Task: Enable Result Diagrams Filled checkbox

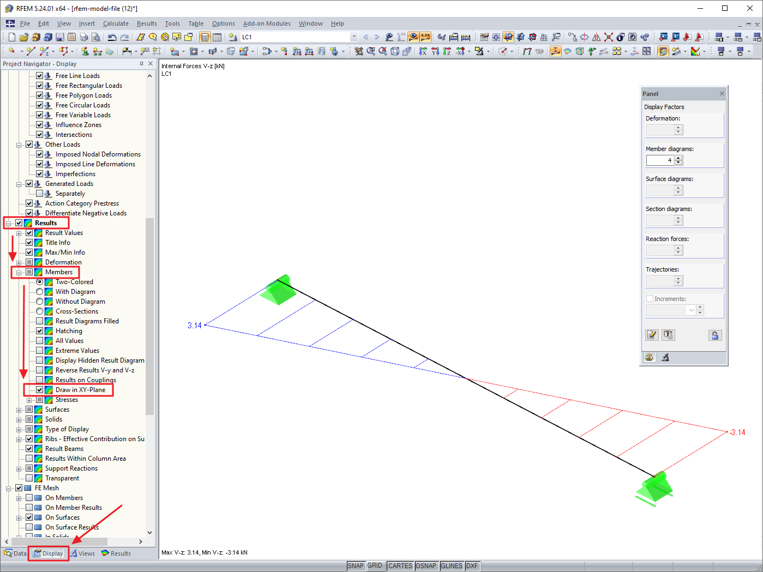Action: (x=39, y=321)
